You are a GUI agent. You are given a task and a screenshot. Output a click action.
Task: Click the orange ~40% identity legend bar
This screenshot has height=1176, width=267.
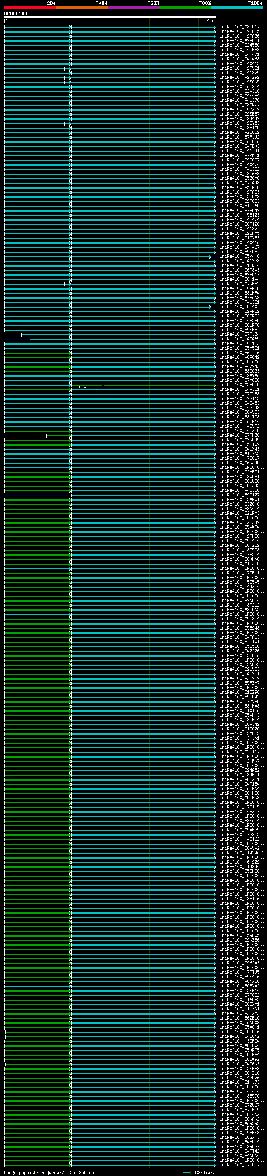82,8
